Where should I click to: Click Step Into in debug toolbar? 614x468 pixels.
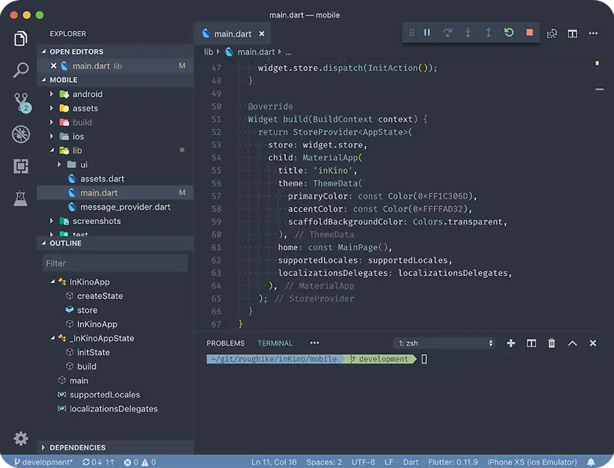[x=468, y=33]
